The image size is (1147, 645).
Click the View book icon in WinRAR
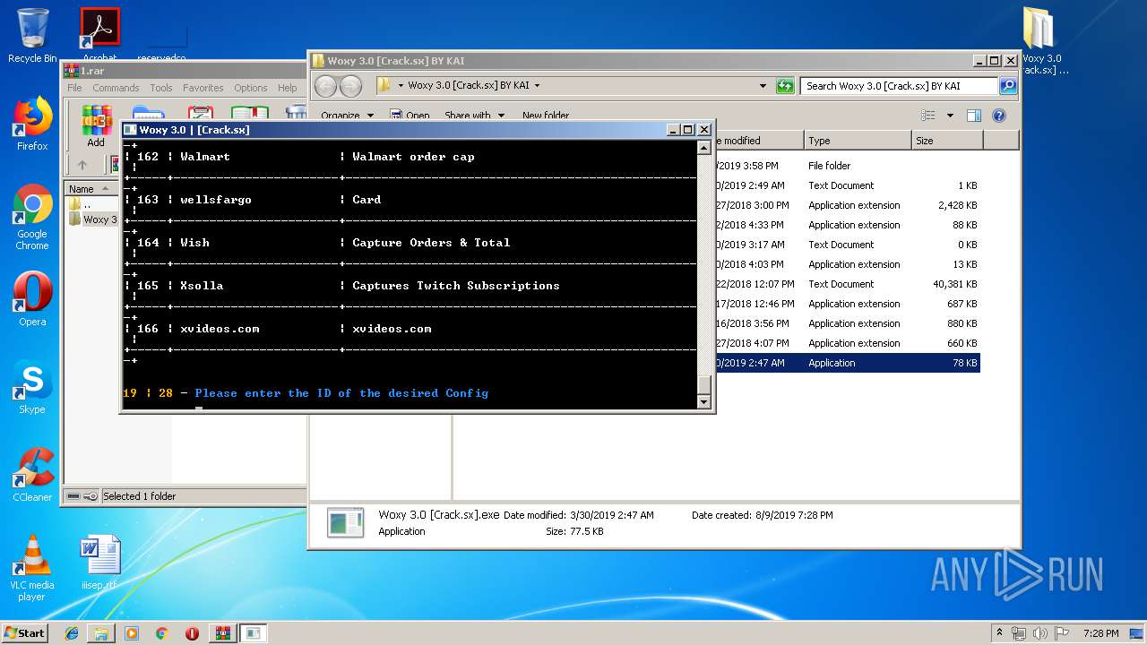click(250, 114)
